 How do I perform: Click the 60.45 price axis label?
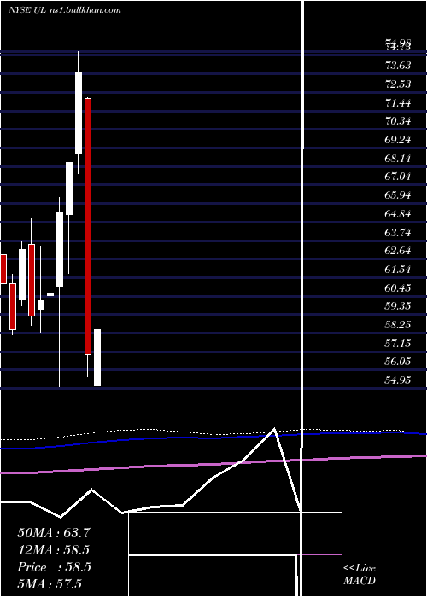(399, 288)
